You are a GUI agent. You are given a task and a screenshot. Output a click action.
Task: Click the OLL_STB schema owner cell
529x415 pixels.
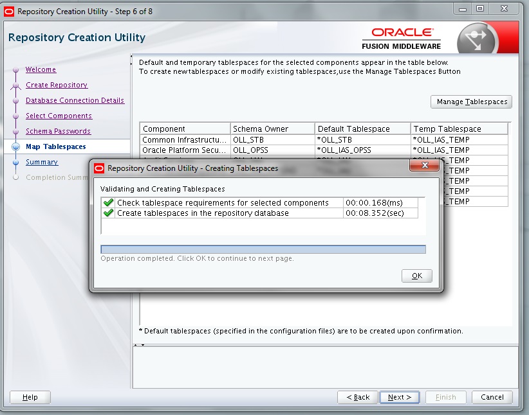pos(273,140)
